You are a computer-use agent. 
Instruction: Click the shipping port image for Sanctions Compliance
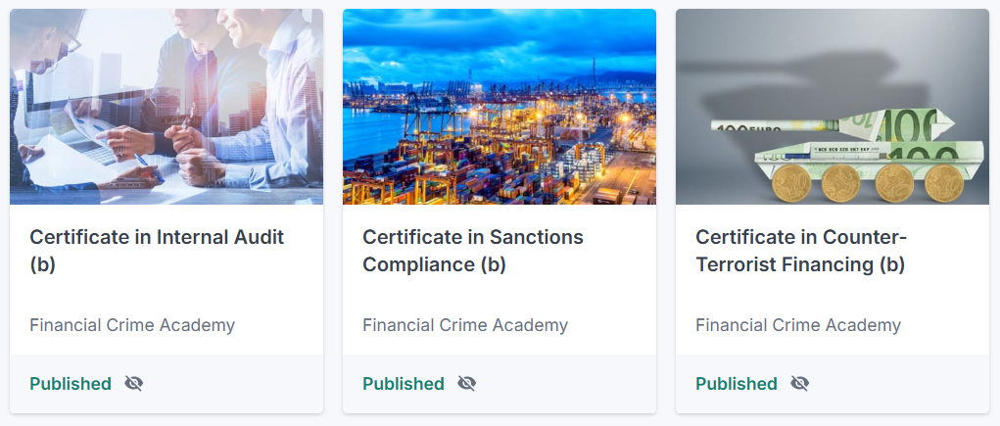(500, 106)
